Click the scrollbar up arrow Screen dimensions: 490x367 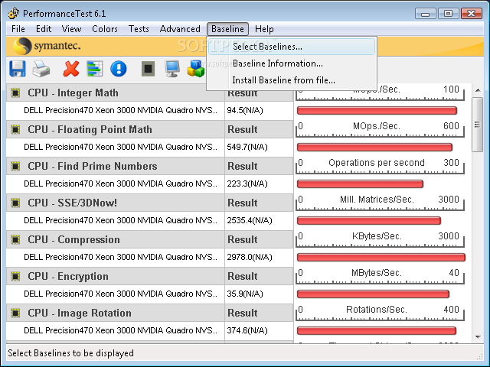click(x=478, y=90)
